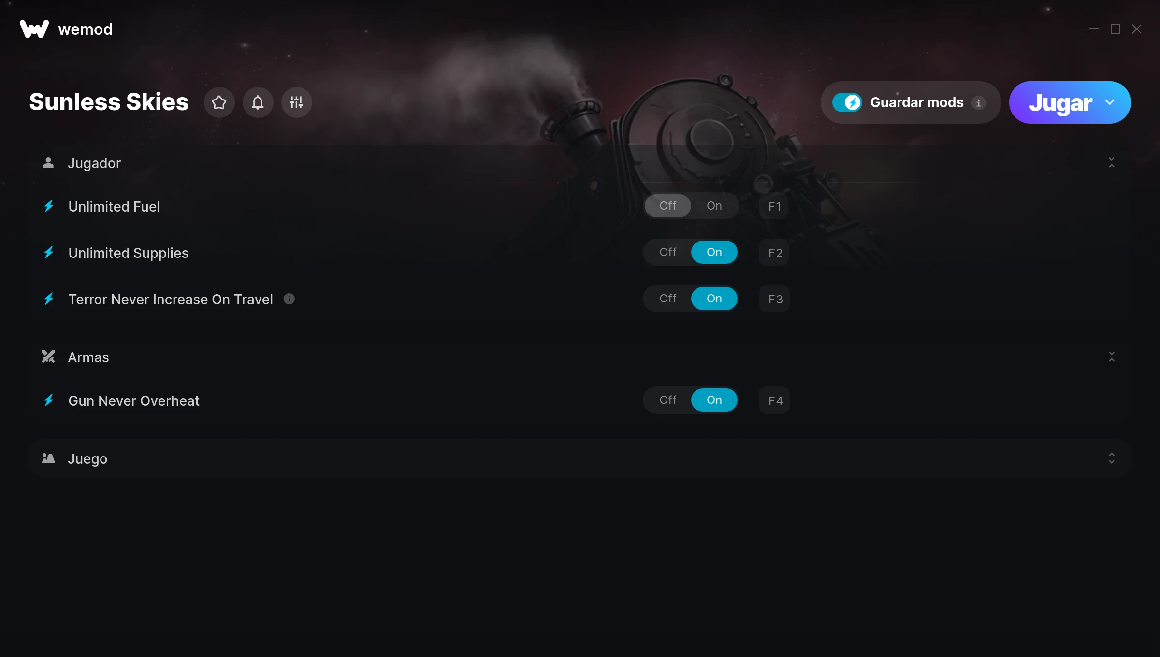Viewport: 1160px width, 657px height.
Task: Expand the Juego section
Action: pyautogui.click(x=1111, y=458)
